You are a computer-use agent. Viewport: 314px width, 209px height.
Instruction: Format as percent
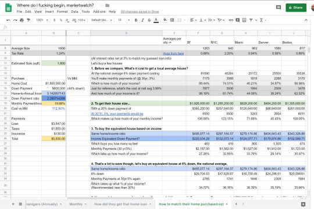(61, 20)
